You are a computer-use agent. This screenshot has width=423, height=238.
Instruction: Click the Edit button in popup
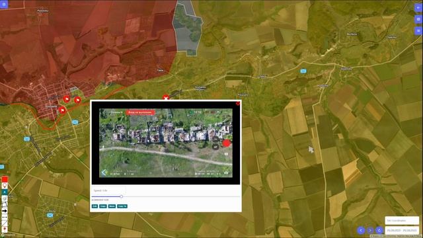(x=95, y=206)
